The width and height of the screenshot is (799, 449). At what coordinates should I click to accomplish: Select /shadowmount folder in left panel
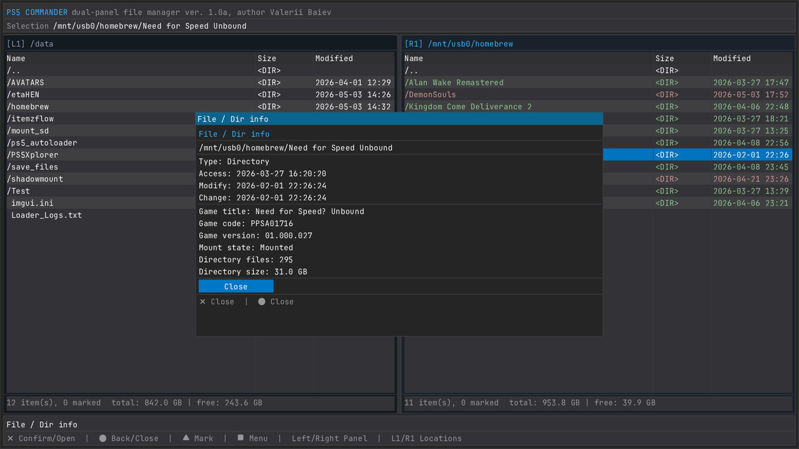pyautogui.click(x=100, y=179)
